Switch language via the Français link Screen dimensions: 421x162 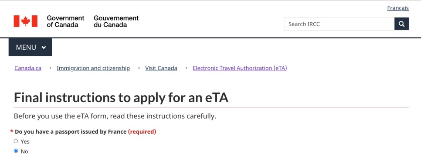point(398,8)
